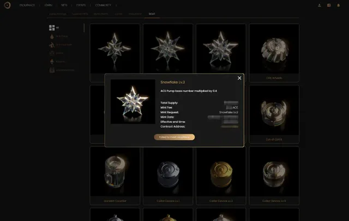Click the Effective end time label
Screen dimensions: 349x221
(173, 122)
